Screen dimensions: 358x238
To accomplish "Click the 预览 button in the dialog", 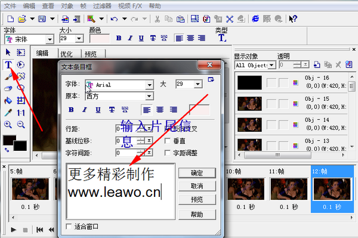I will point(197,200).
